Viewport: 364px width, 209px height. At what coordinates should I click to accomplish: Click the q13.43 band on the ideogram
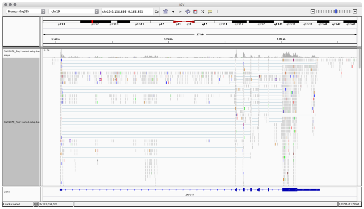pos(350,22)
